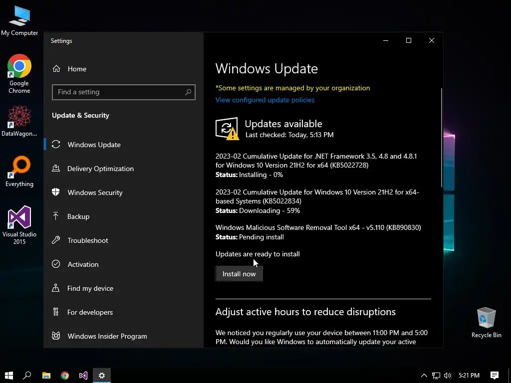Open the Recycle Bin
Viewport: 511px width, 383px height.
point(486,323)
